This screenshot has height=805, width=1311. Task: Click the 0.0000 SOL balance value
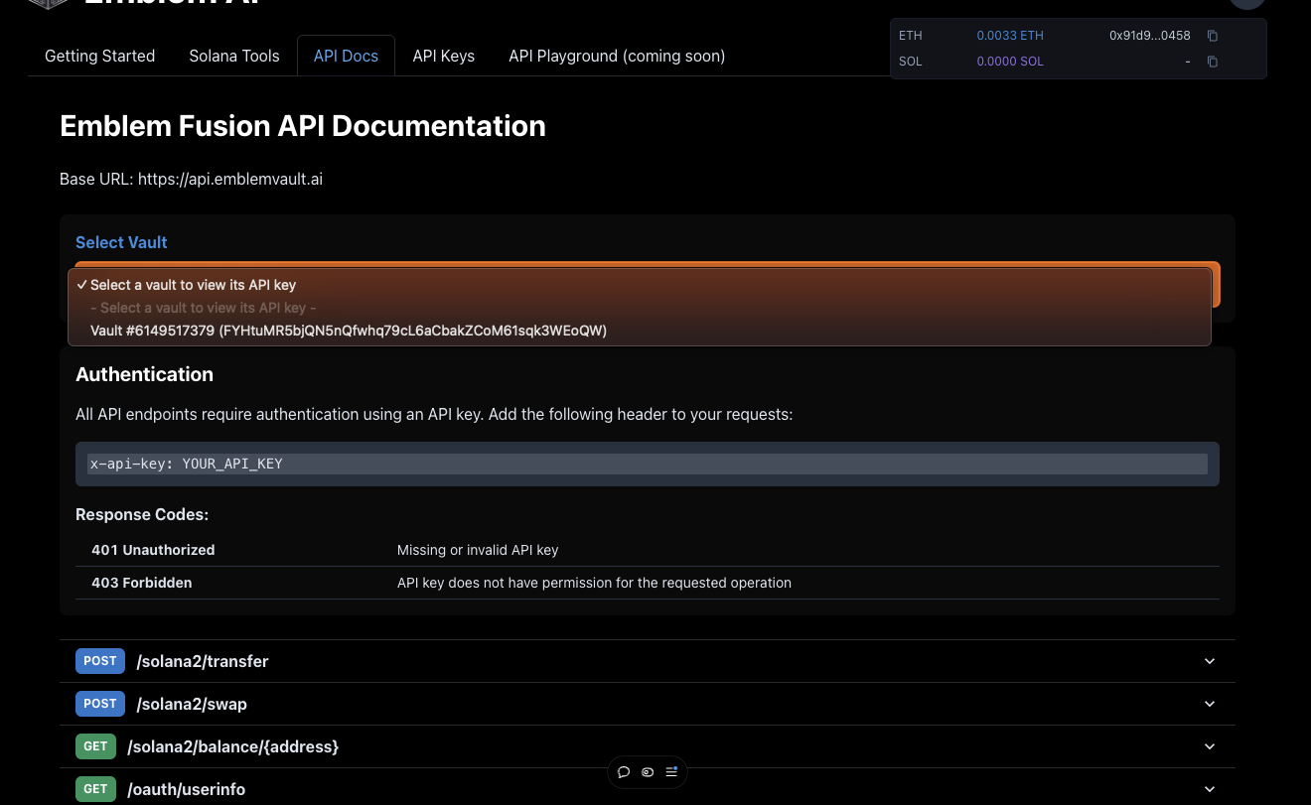(1010, 62)
